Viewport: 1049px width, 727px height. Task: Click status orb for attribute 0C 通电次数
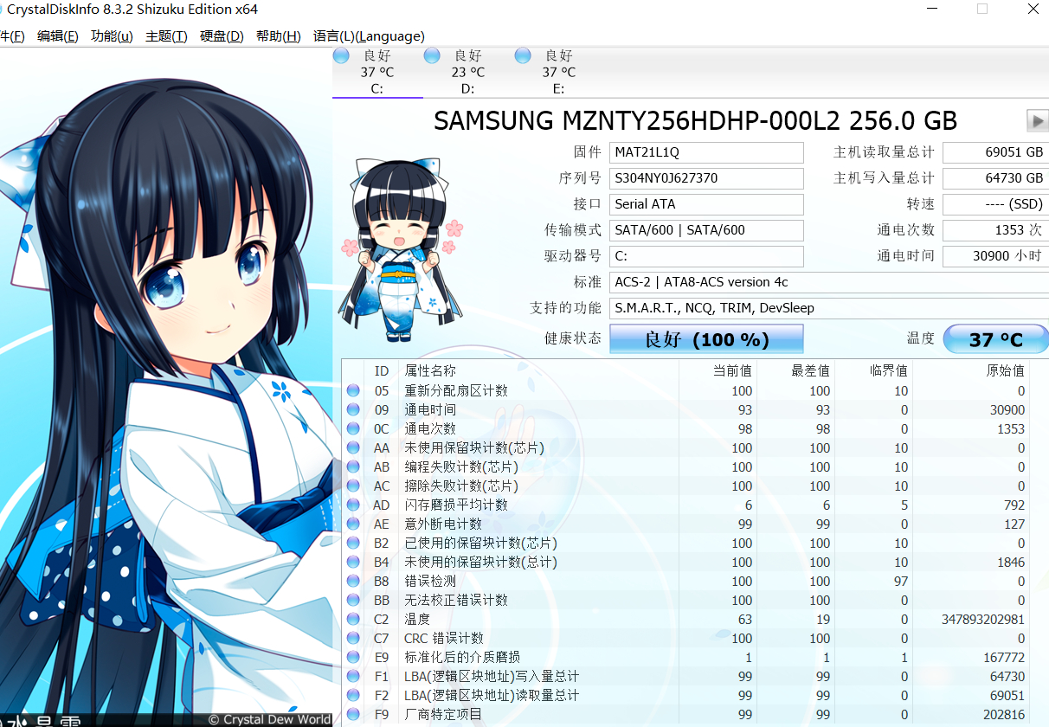click(353, 429)
